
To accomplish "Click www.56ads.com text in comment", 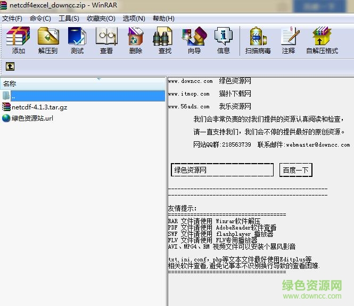I will (x=189, y=106).
